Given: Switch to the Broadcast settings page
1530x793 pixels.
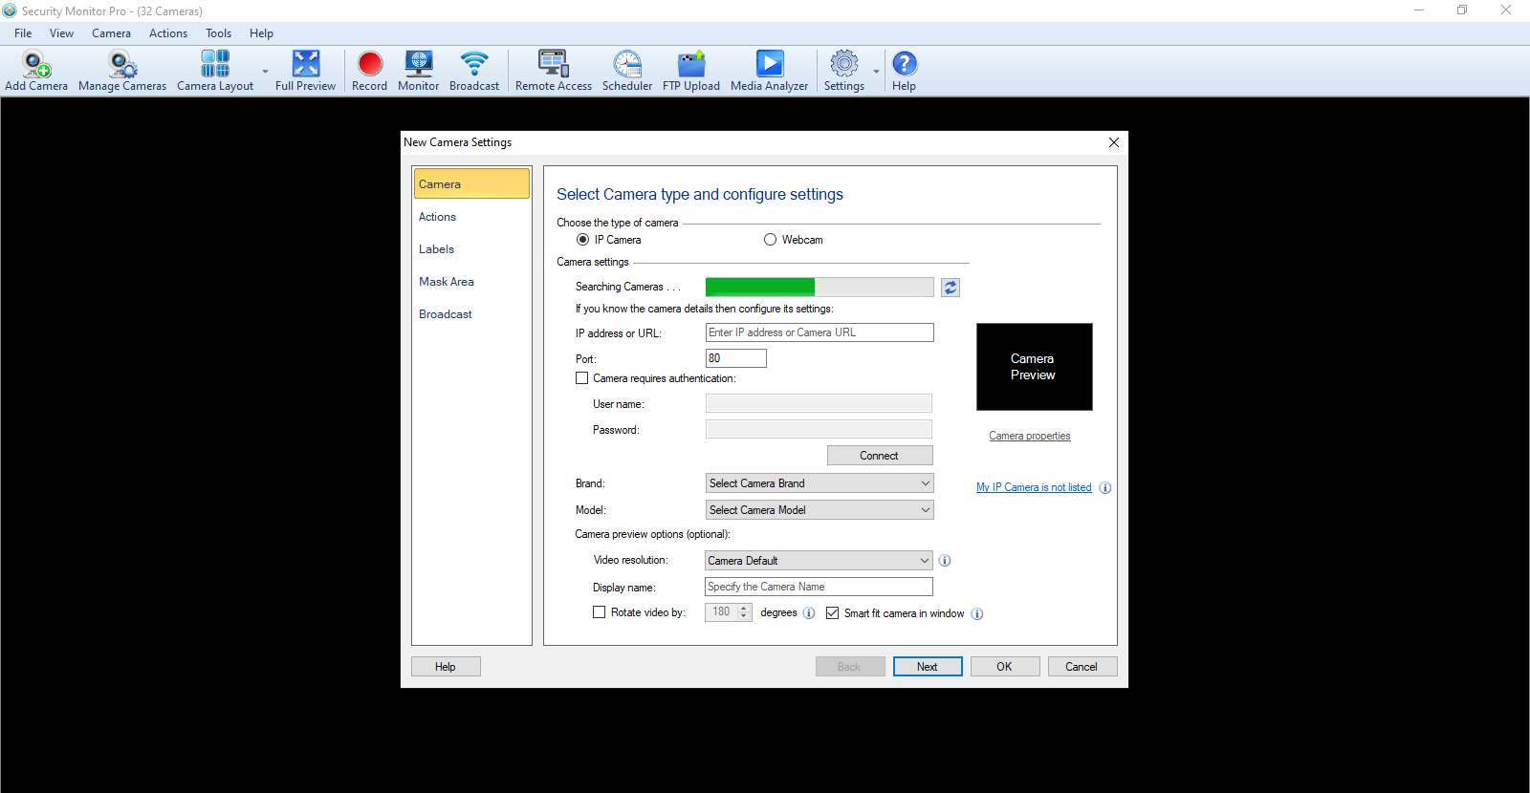Looking at the screenshot, I should pyautogui.click(x=471, y=314).
